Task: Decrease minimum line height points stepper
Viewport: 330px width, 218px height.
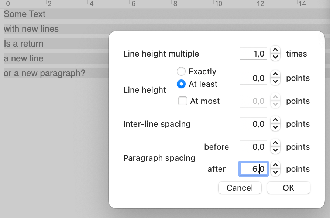Action: 275,82
